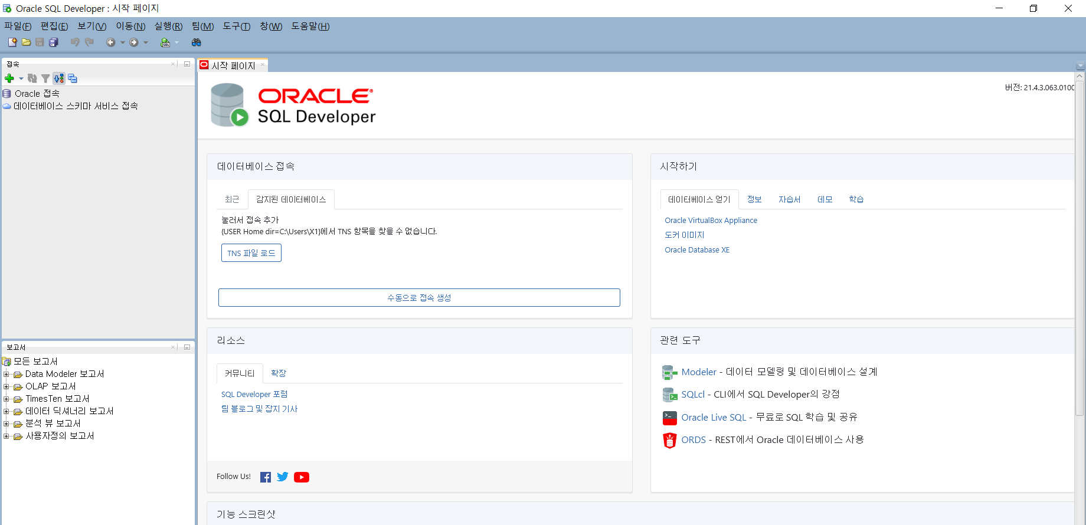Click the SQLcl tool icon
The height and width of the screenshot is (525, 1086).
tap(669, 395)
